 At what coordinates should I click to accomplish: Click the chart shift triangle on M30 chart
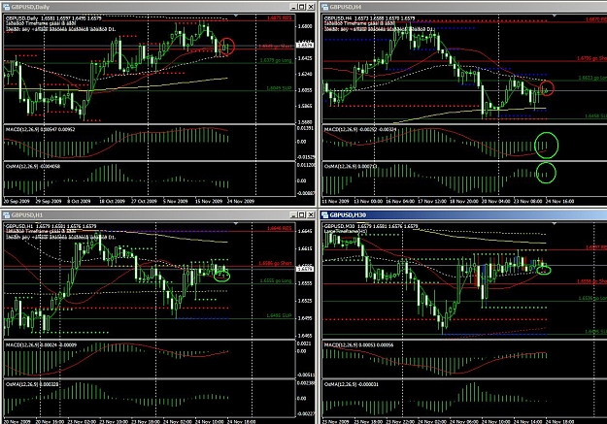555,223
